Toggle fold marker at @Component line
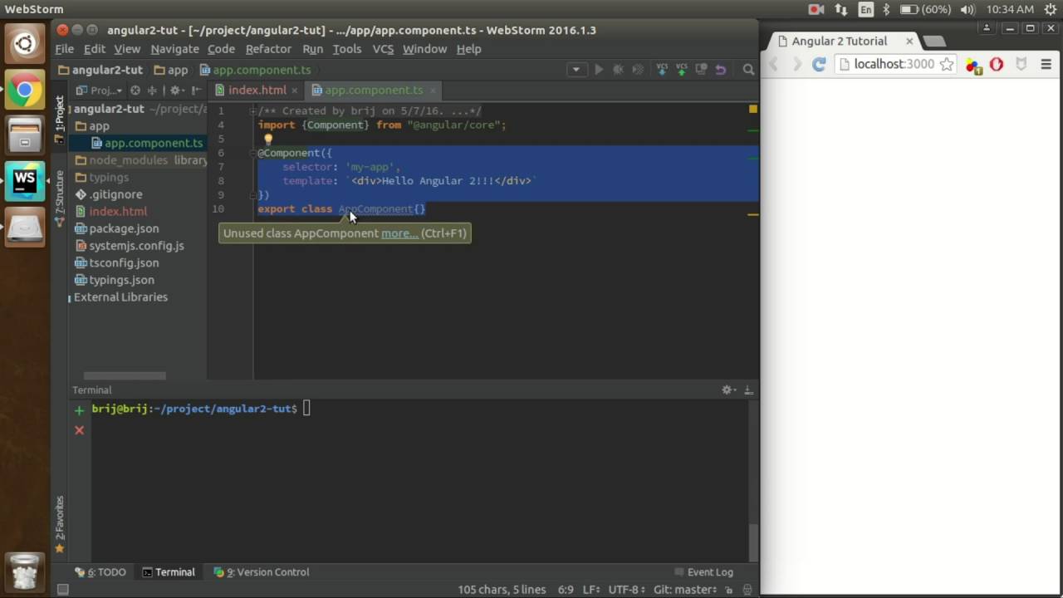This screenshot has width=1063, height=598. pyautogui.click(x=255, y=153)
